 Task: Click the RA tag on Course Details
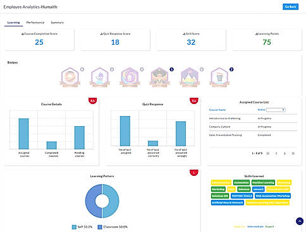[x=92, y=101]
